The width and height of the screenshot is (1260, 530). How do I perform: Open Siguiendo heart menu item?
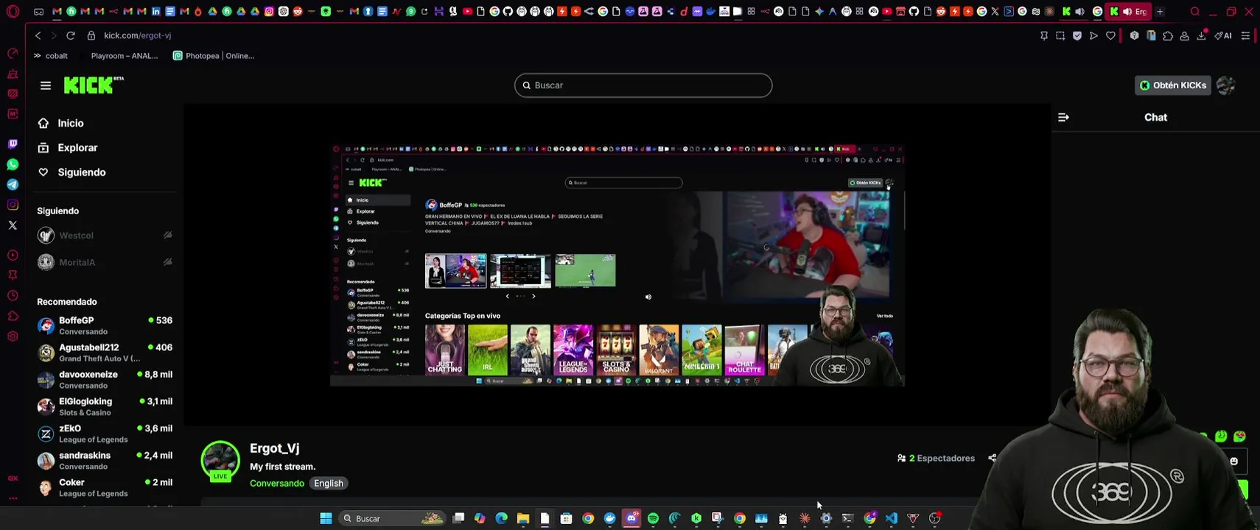coord(82,172)
